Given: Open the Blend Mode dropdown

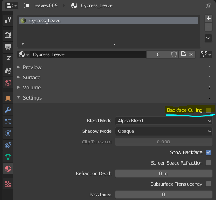Looking at the screenshot, I should coord(164,121).
